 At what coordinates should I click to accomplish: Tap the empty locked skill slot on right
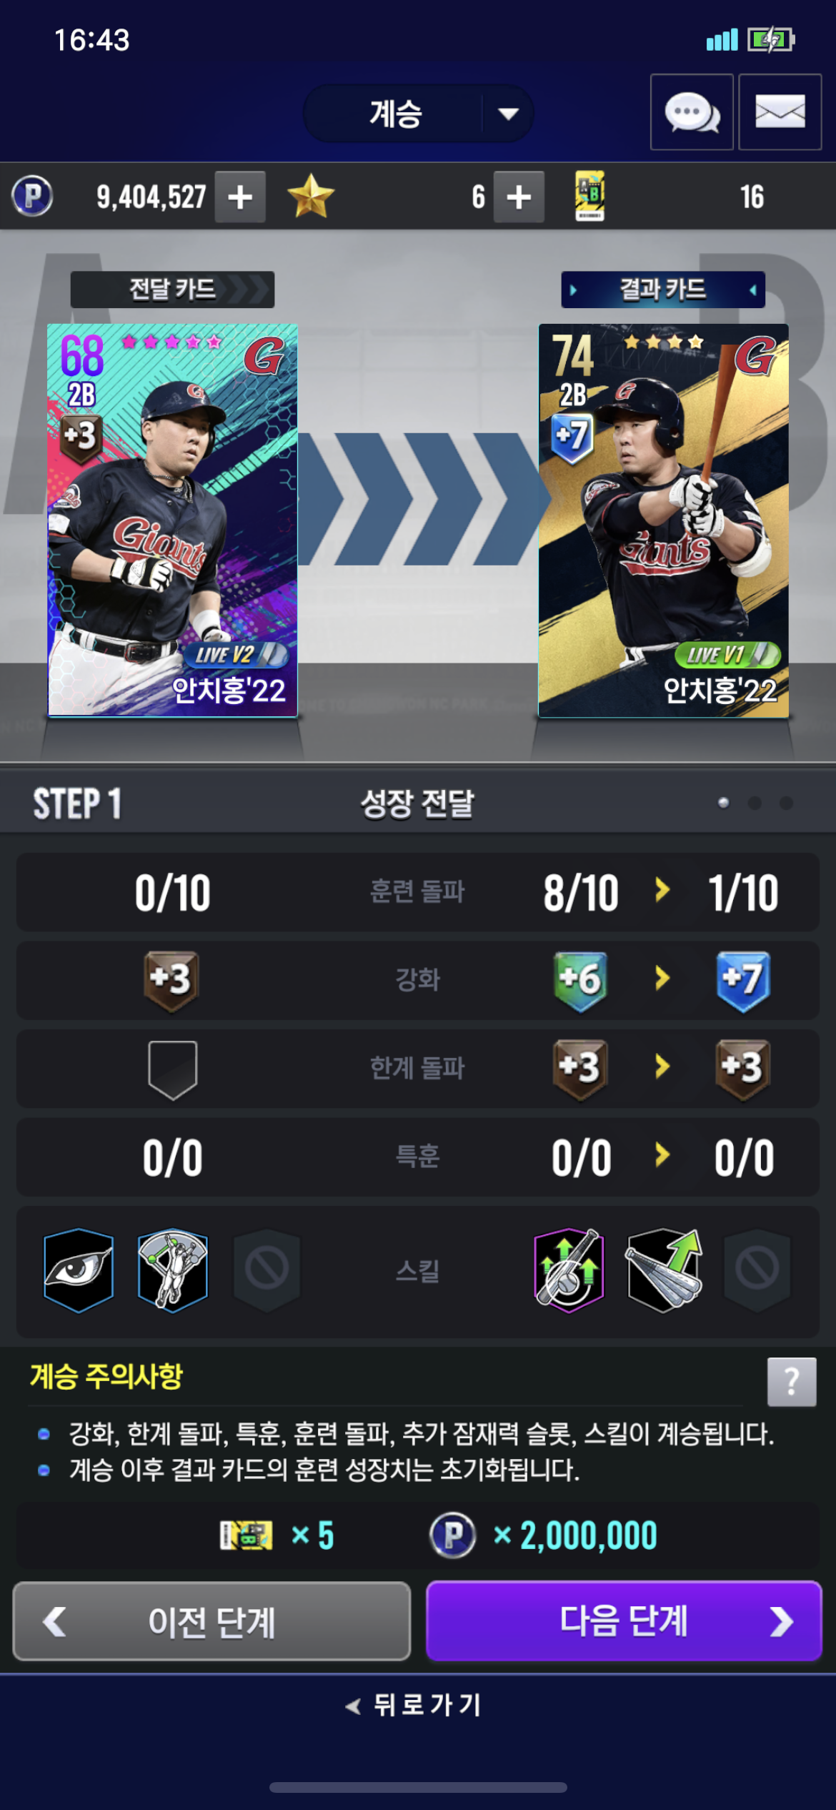tap(757, 1270)
